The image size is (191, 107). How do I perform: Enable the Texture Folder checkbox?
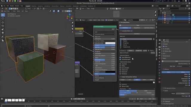(x=120, y=86)
